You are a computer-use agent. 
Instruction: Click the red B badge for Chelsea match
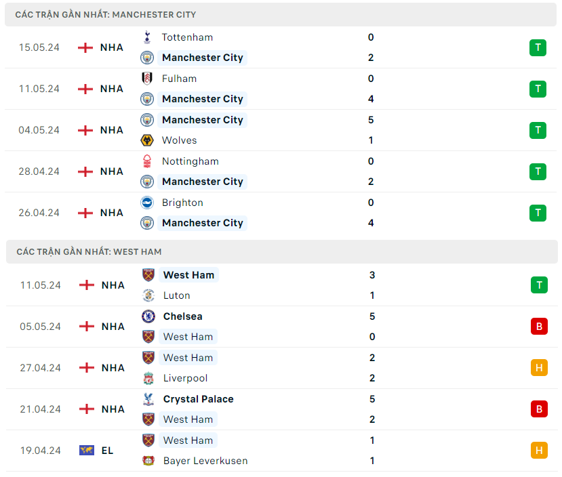(x=539, y=327)
